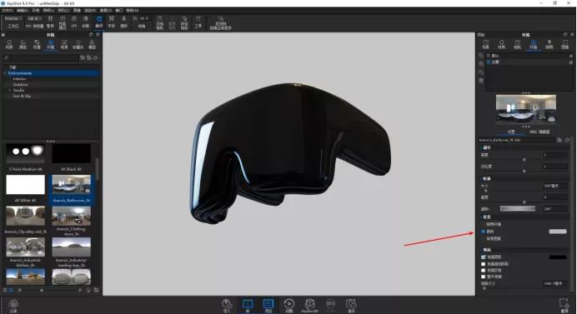Uncheck the Ground Shadows checkbox
Image resolution: width=577 pixels, height=314 pixels.
pyautogui.click(x=483, y=257)
